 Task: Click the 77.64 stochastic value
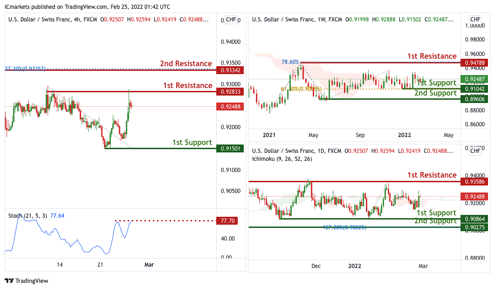57,216
